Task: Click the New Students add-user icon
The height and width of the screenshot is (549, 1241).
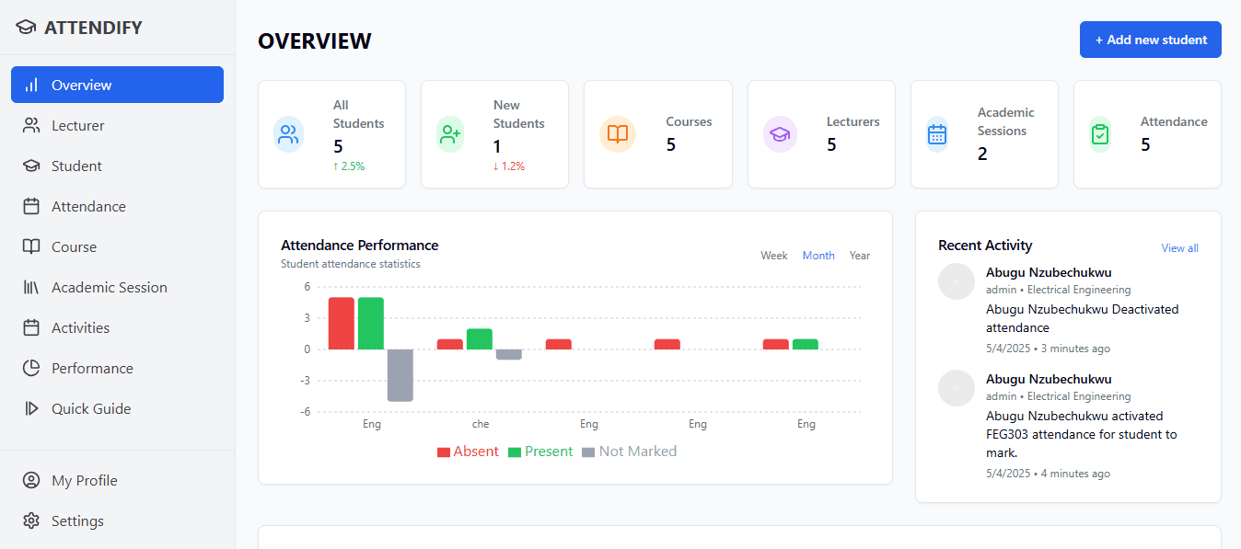Action: (450, 134)
